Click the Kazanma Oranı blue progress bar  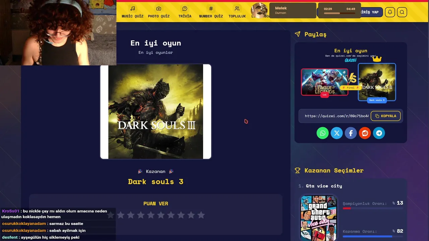pos(373,236)
